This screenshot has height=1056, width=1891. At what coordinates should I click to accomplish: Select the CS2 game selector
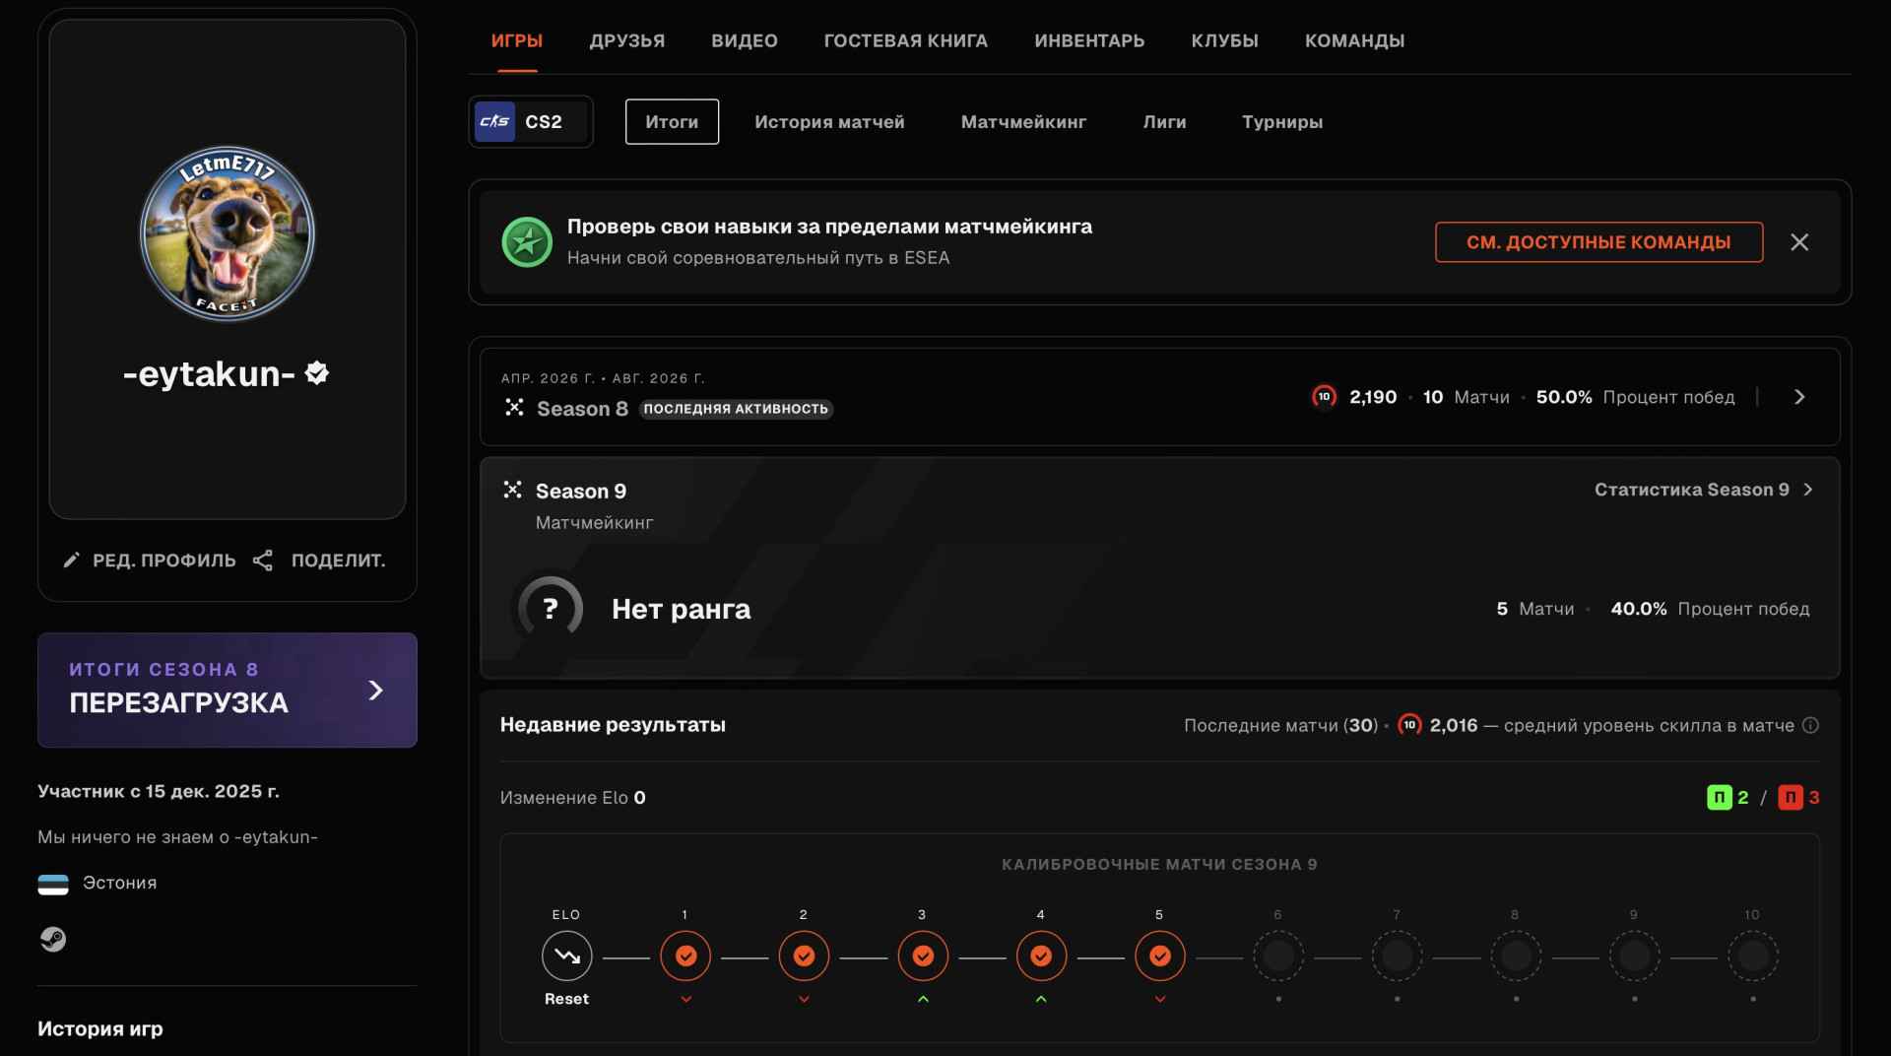531,122
